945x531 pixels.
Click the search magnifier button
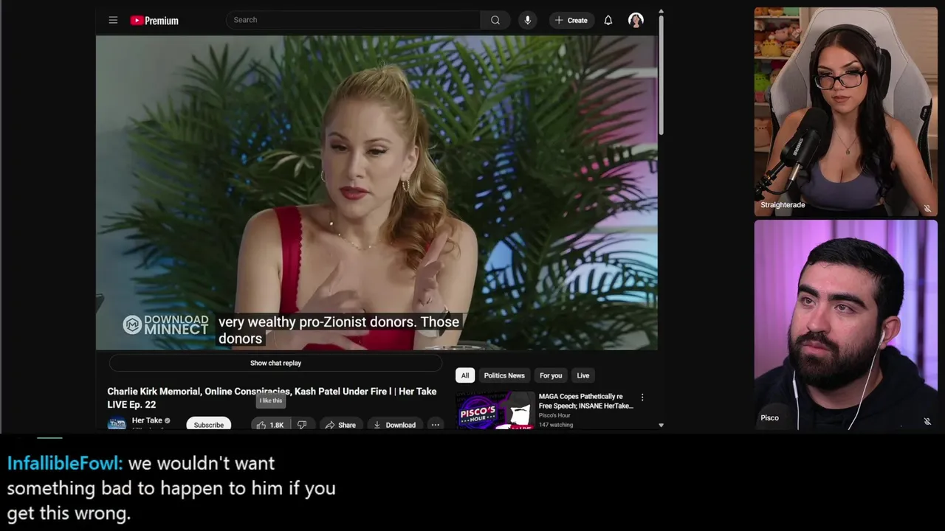click(495, 20)
